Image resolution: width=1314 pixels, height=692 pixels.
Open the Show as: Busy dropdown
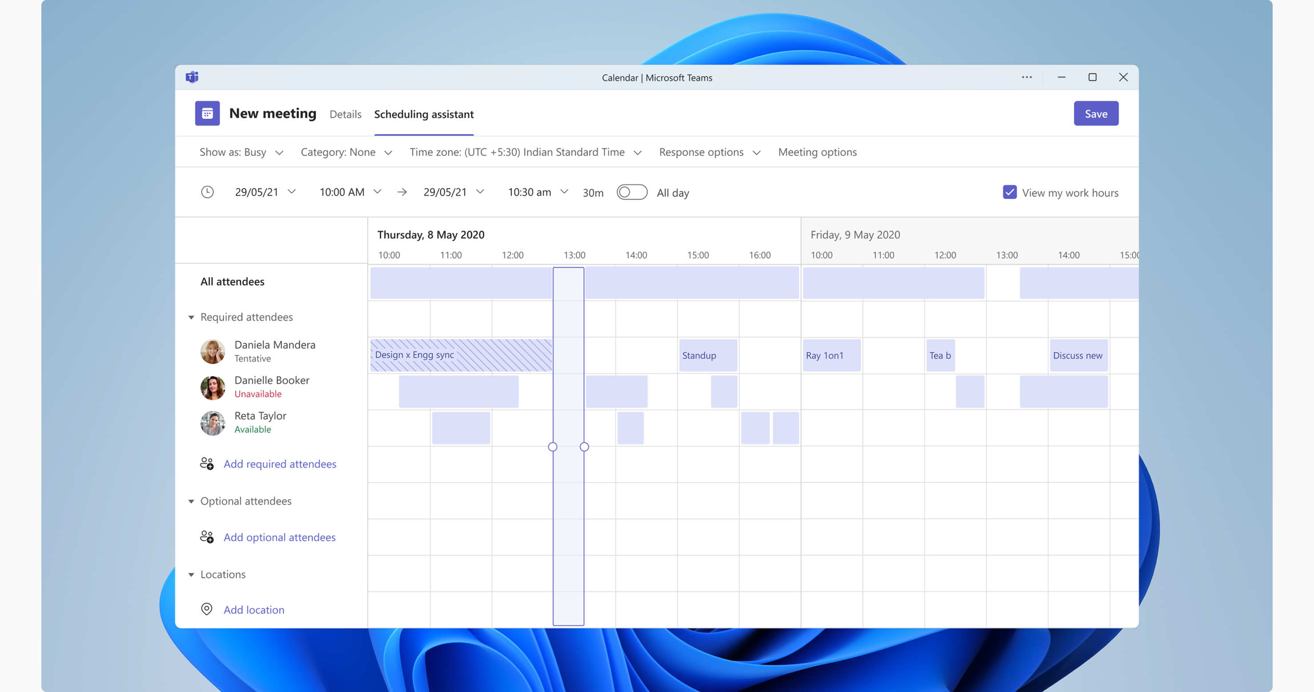[241, 152]
